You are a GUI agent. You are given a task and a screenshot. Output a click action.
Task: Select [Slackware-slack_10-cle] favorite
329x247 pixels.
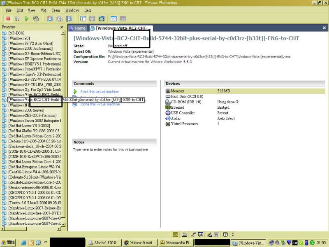point(35,146)
